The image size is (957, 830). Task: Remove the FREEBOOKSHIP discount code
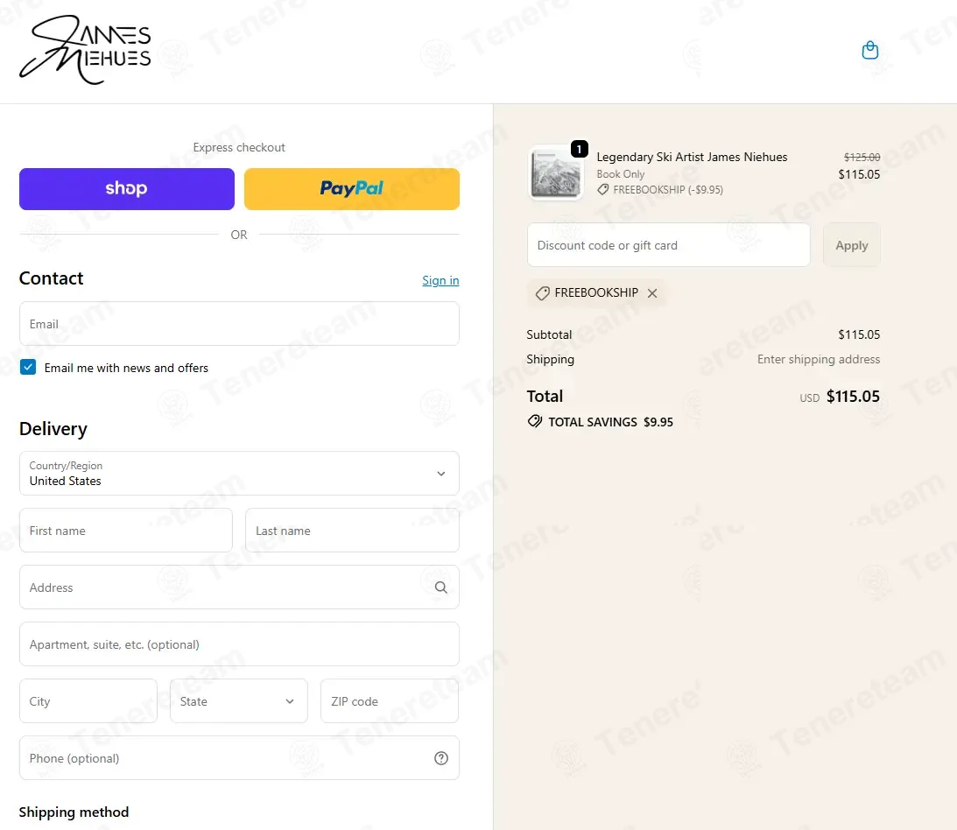(x=652, y=293)
